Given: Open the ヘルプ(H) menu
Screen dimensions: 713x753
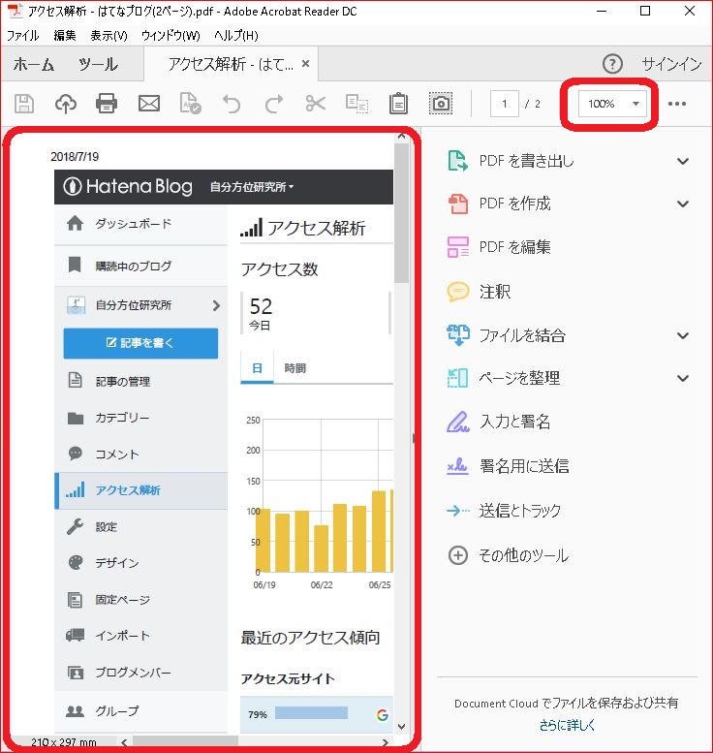Looking at the screenshot, I should (235, 36).
